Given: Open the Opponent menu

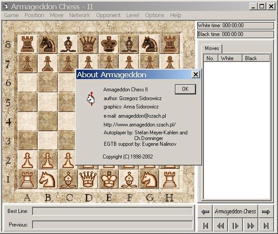Looking at the screenshot, I should tap(108, 15).
